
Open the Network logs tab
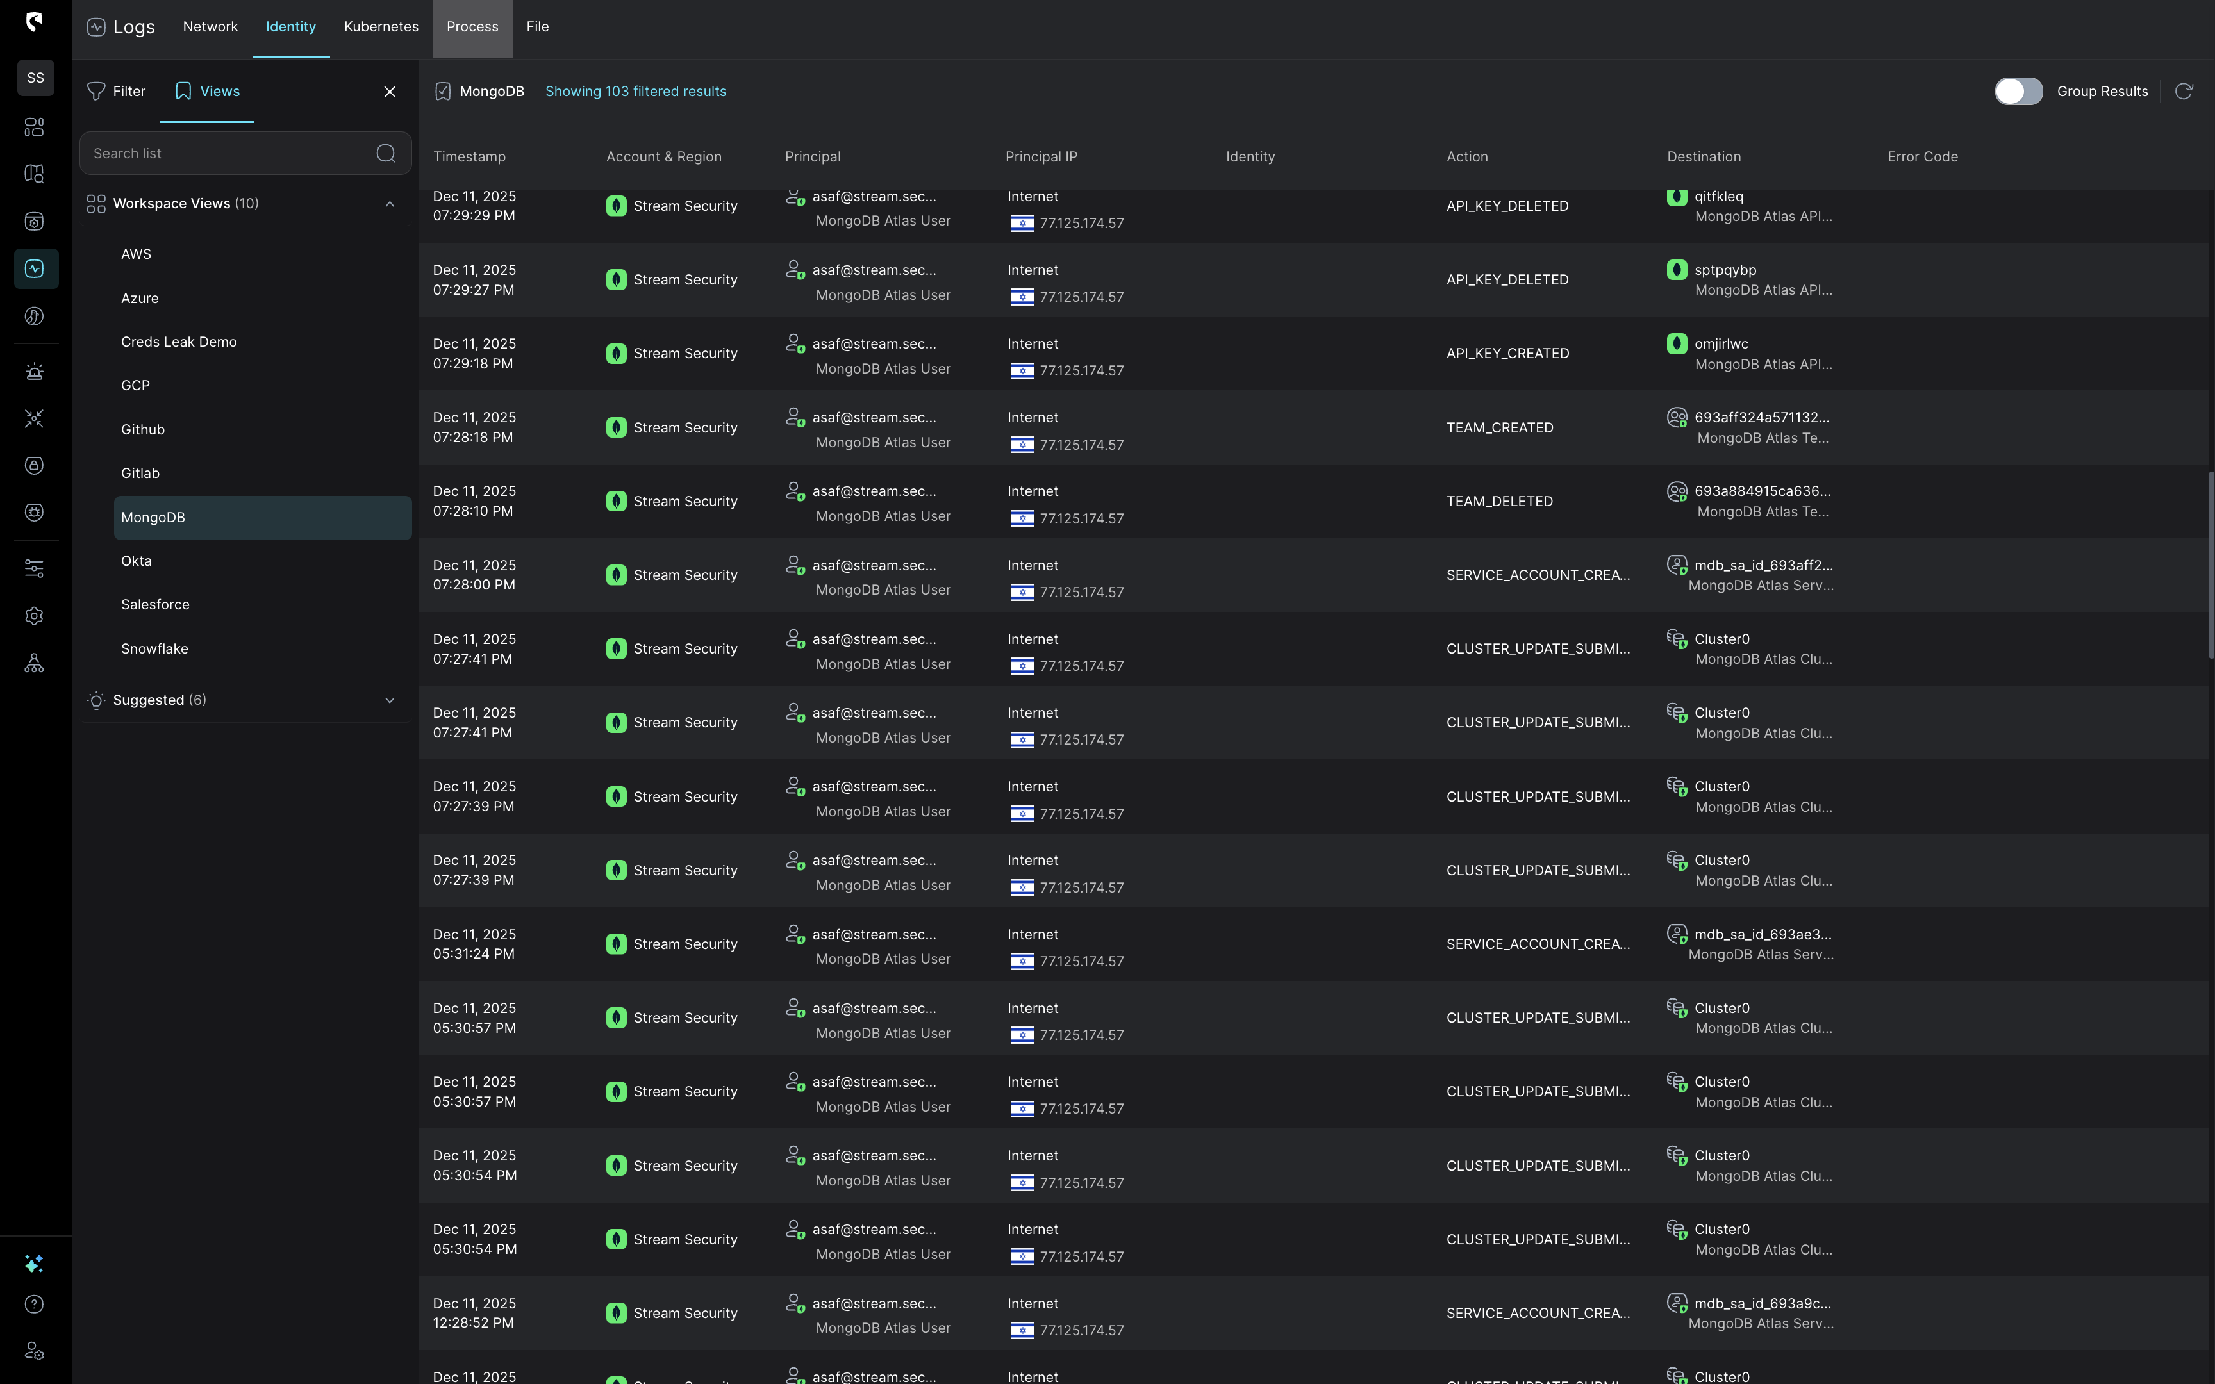pos(210,28)
